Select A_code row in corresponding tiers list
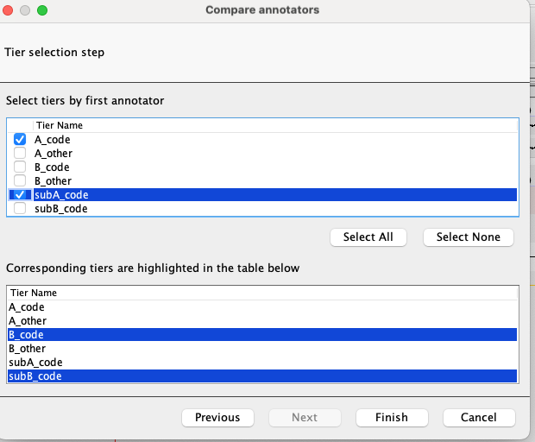 (27, 306)
